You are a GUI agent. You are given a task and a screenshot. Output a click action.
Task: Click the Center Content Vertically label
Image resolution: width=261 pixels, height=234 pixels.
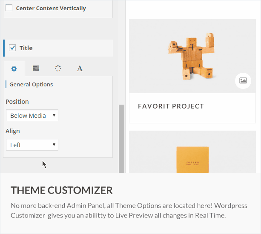(x=51, y=8)
